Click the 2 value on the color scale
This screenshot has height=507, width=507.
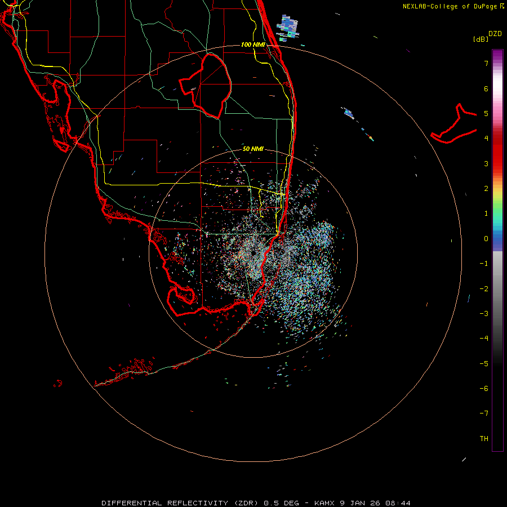coord(486,189)
